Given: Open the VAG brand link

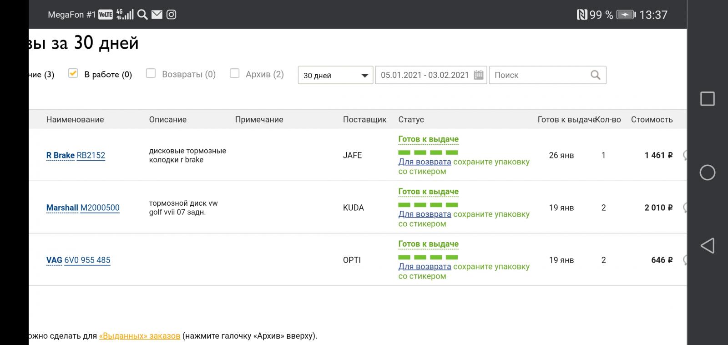Looking at the screenshot, I should point(54,260).
